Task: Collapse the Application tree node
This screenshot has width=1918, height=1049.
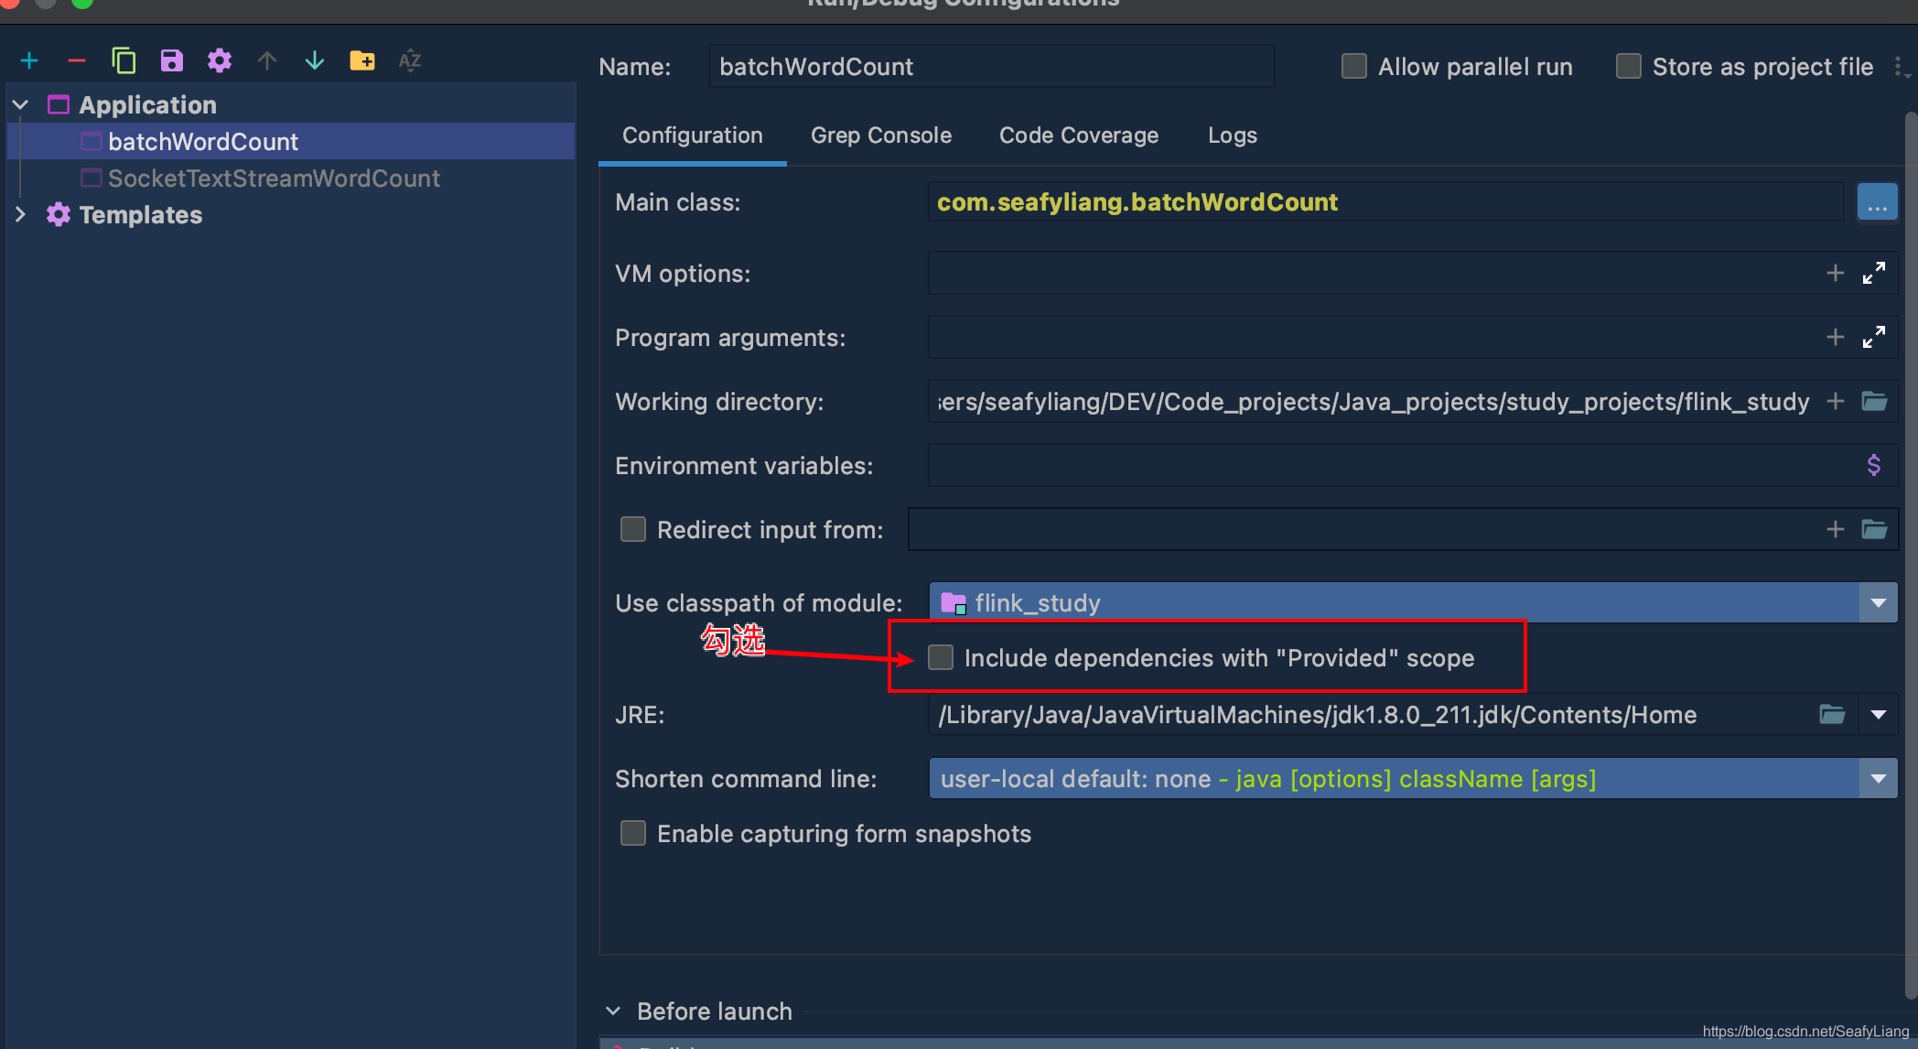Action: pos(21,105)
